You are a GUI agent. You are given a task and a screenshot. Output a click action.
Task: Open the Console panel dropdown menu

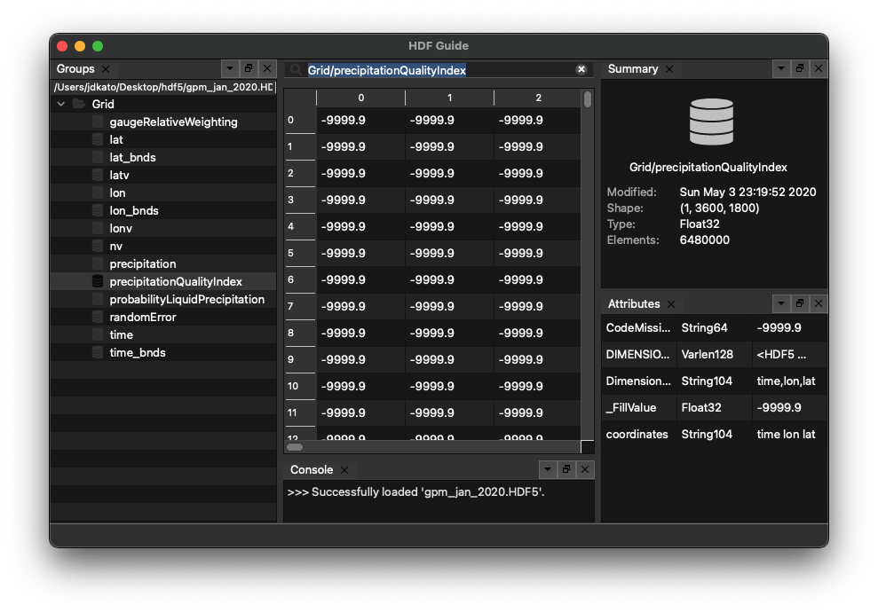(547, 469)
